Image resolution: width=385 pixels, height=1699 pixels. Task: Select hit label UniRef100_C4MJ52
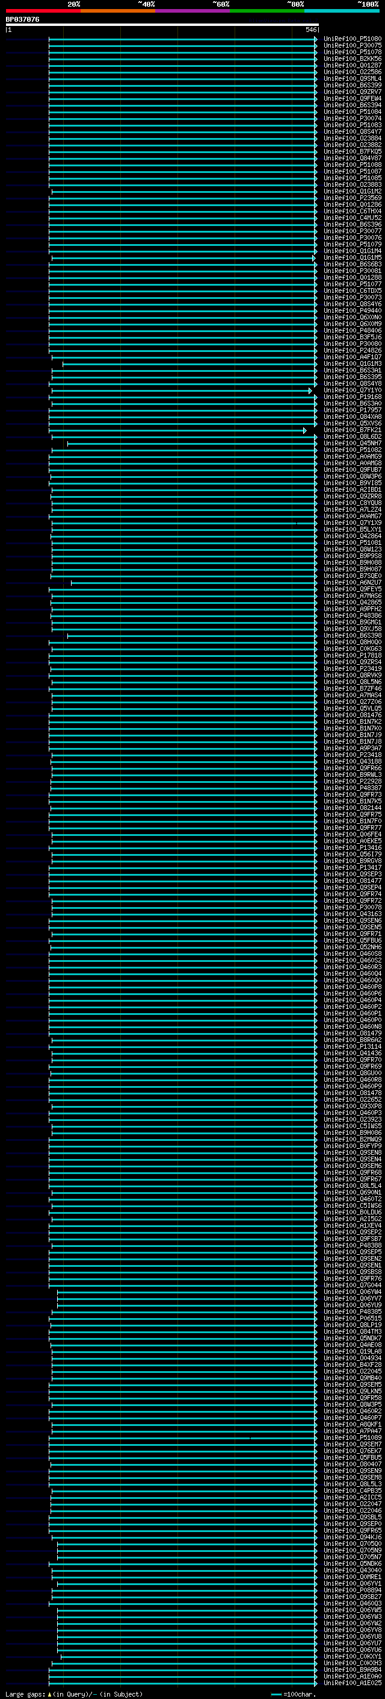(352, 218)
